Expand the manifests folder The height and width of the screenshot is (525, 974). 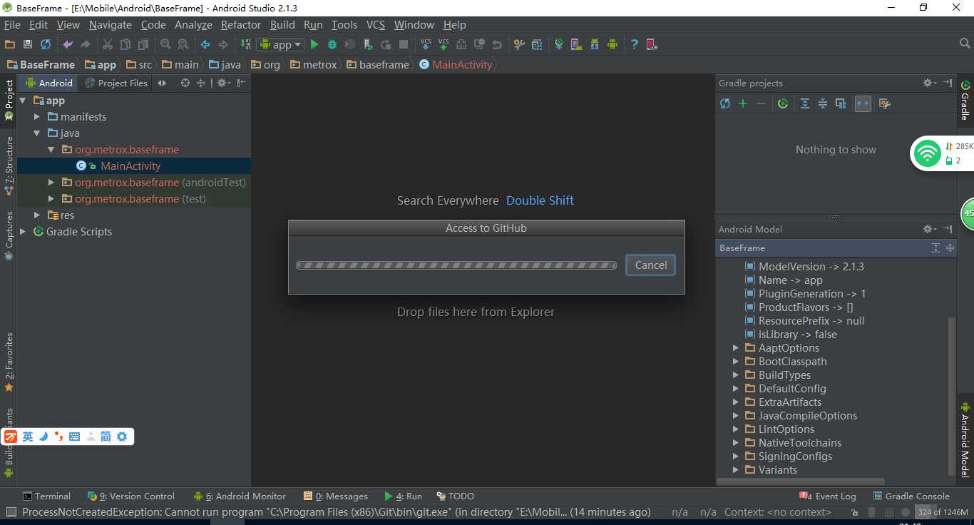point(37,117)
